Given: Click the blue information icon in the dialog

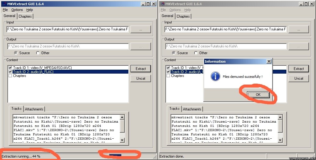Looking at the screenshot, I should pos(215,76).
